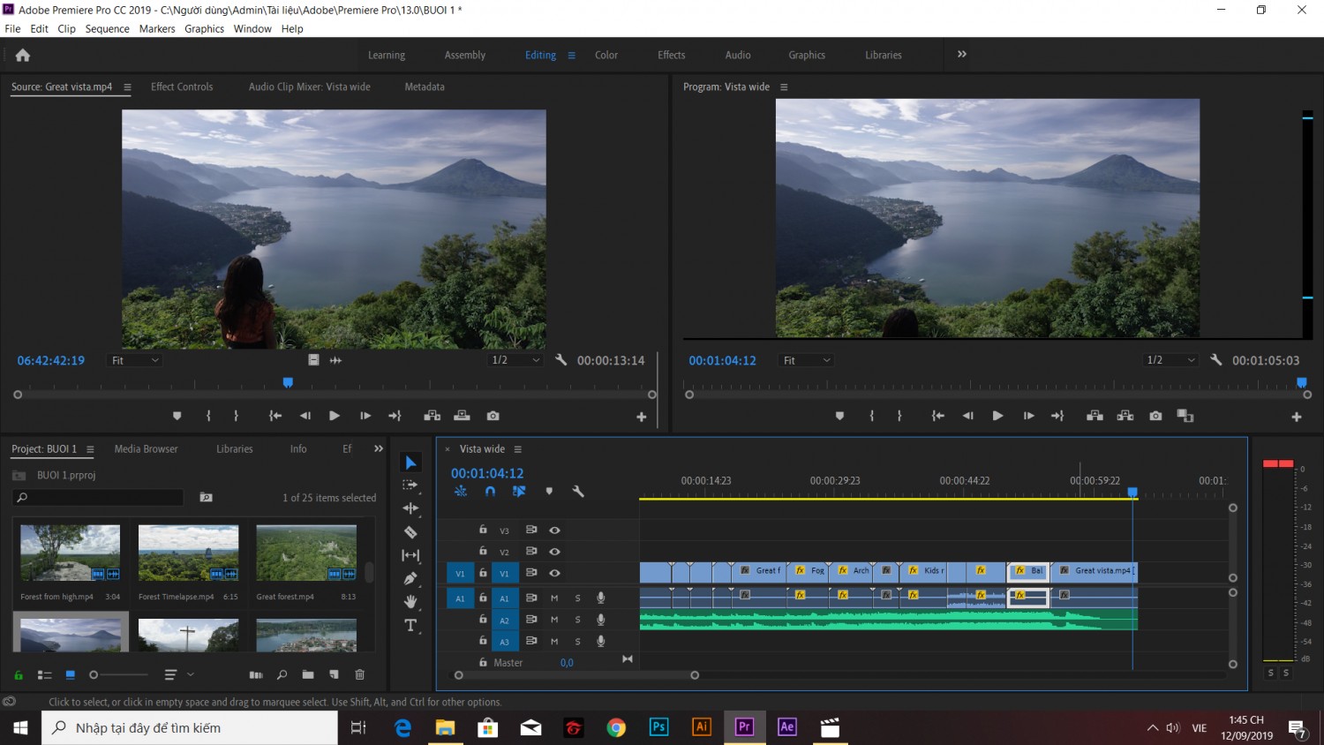The width and height of the screenshot is (1324, 745).
Task: Go to the Home screen icon
Action: click(x=23, y=55)
